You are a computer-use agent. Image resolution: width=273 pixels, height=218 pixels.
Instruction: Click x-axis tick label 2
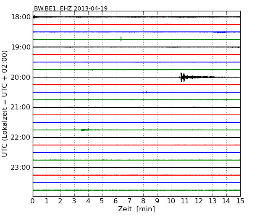coord(60,201)
